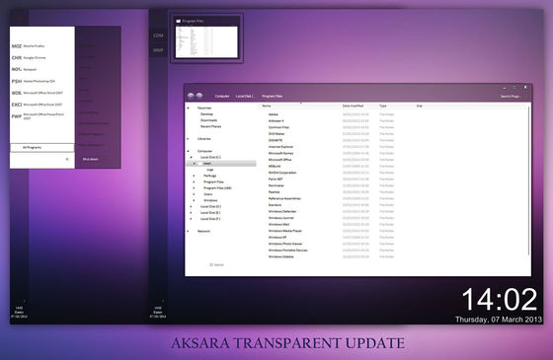Select the Reference Assemblies folder row

(284, 198)
